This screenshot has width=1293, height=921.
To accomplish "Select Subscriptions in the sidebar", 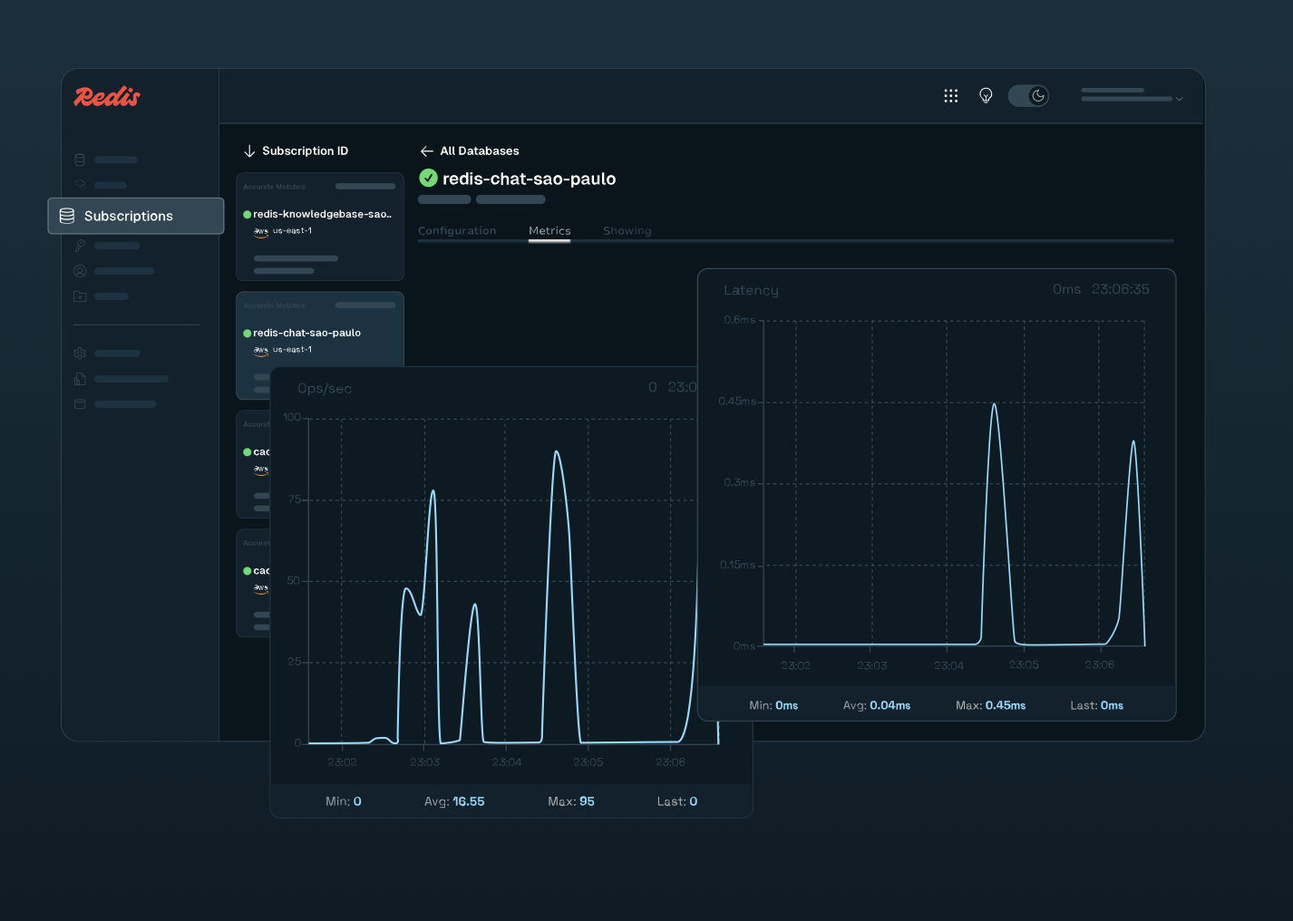I will pyautogui.click(x=136, y=216).
